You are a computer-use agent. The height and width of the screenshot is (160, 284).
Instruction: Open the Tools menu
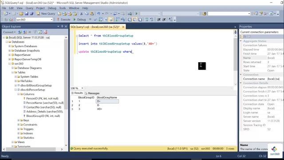(x=62, y=8)
